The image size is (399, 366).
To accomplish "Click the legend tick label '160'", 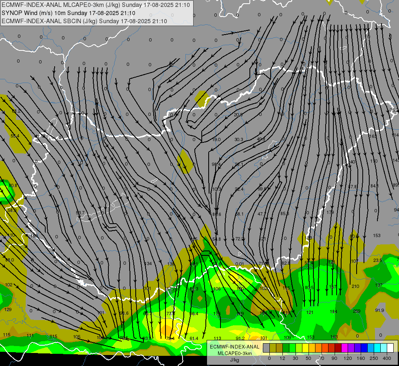I will click(361, 358).
